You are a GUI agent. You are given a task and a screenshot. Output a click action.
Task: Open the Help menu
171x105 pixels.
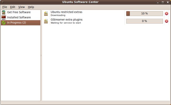pyautogui.click(x=31, y=7)
